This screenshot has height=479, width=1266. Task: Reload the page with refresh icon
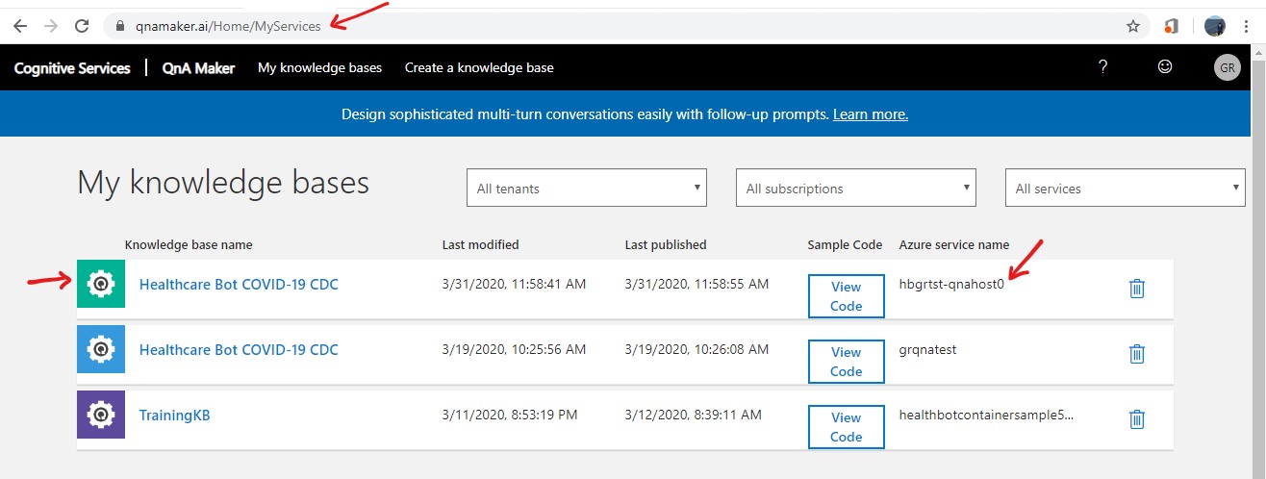82,26
